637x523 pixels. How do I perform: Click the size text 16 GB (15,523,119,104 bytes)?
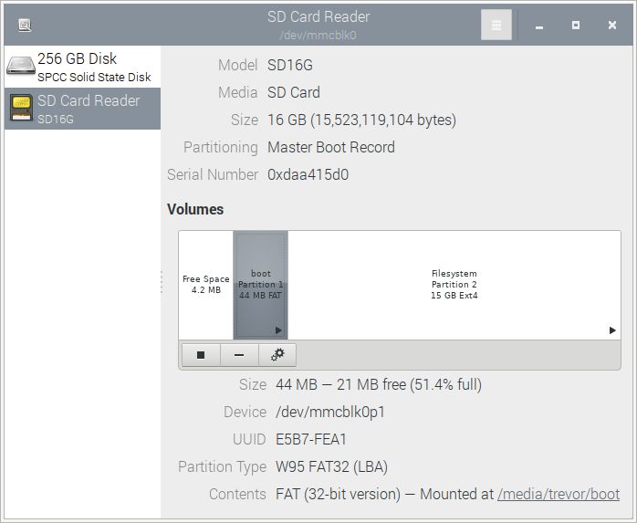[361, 120]
